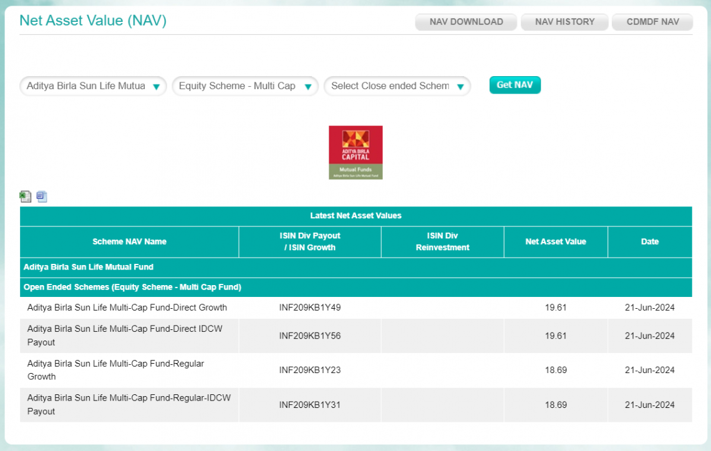Open NAV DOWNLOAD

[x=465, y=21]
